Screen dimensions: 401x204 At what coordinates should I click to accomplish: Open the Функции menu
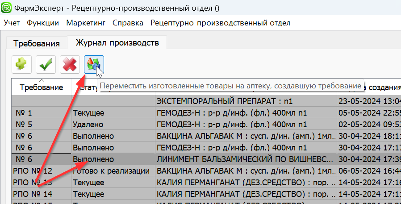[43, 23]
